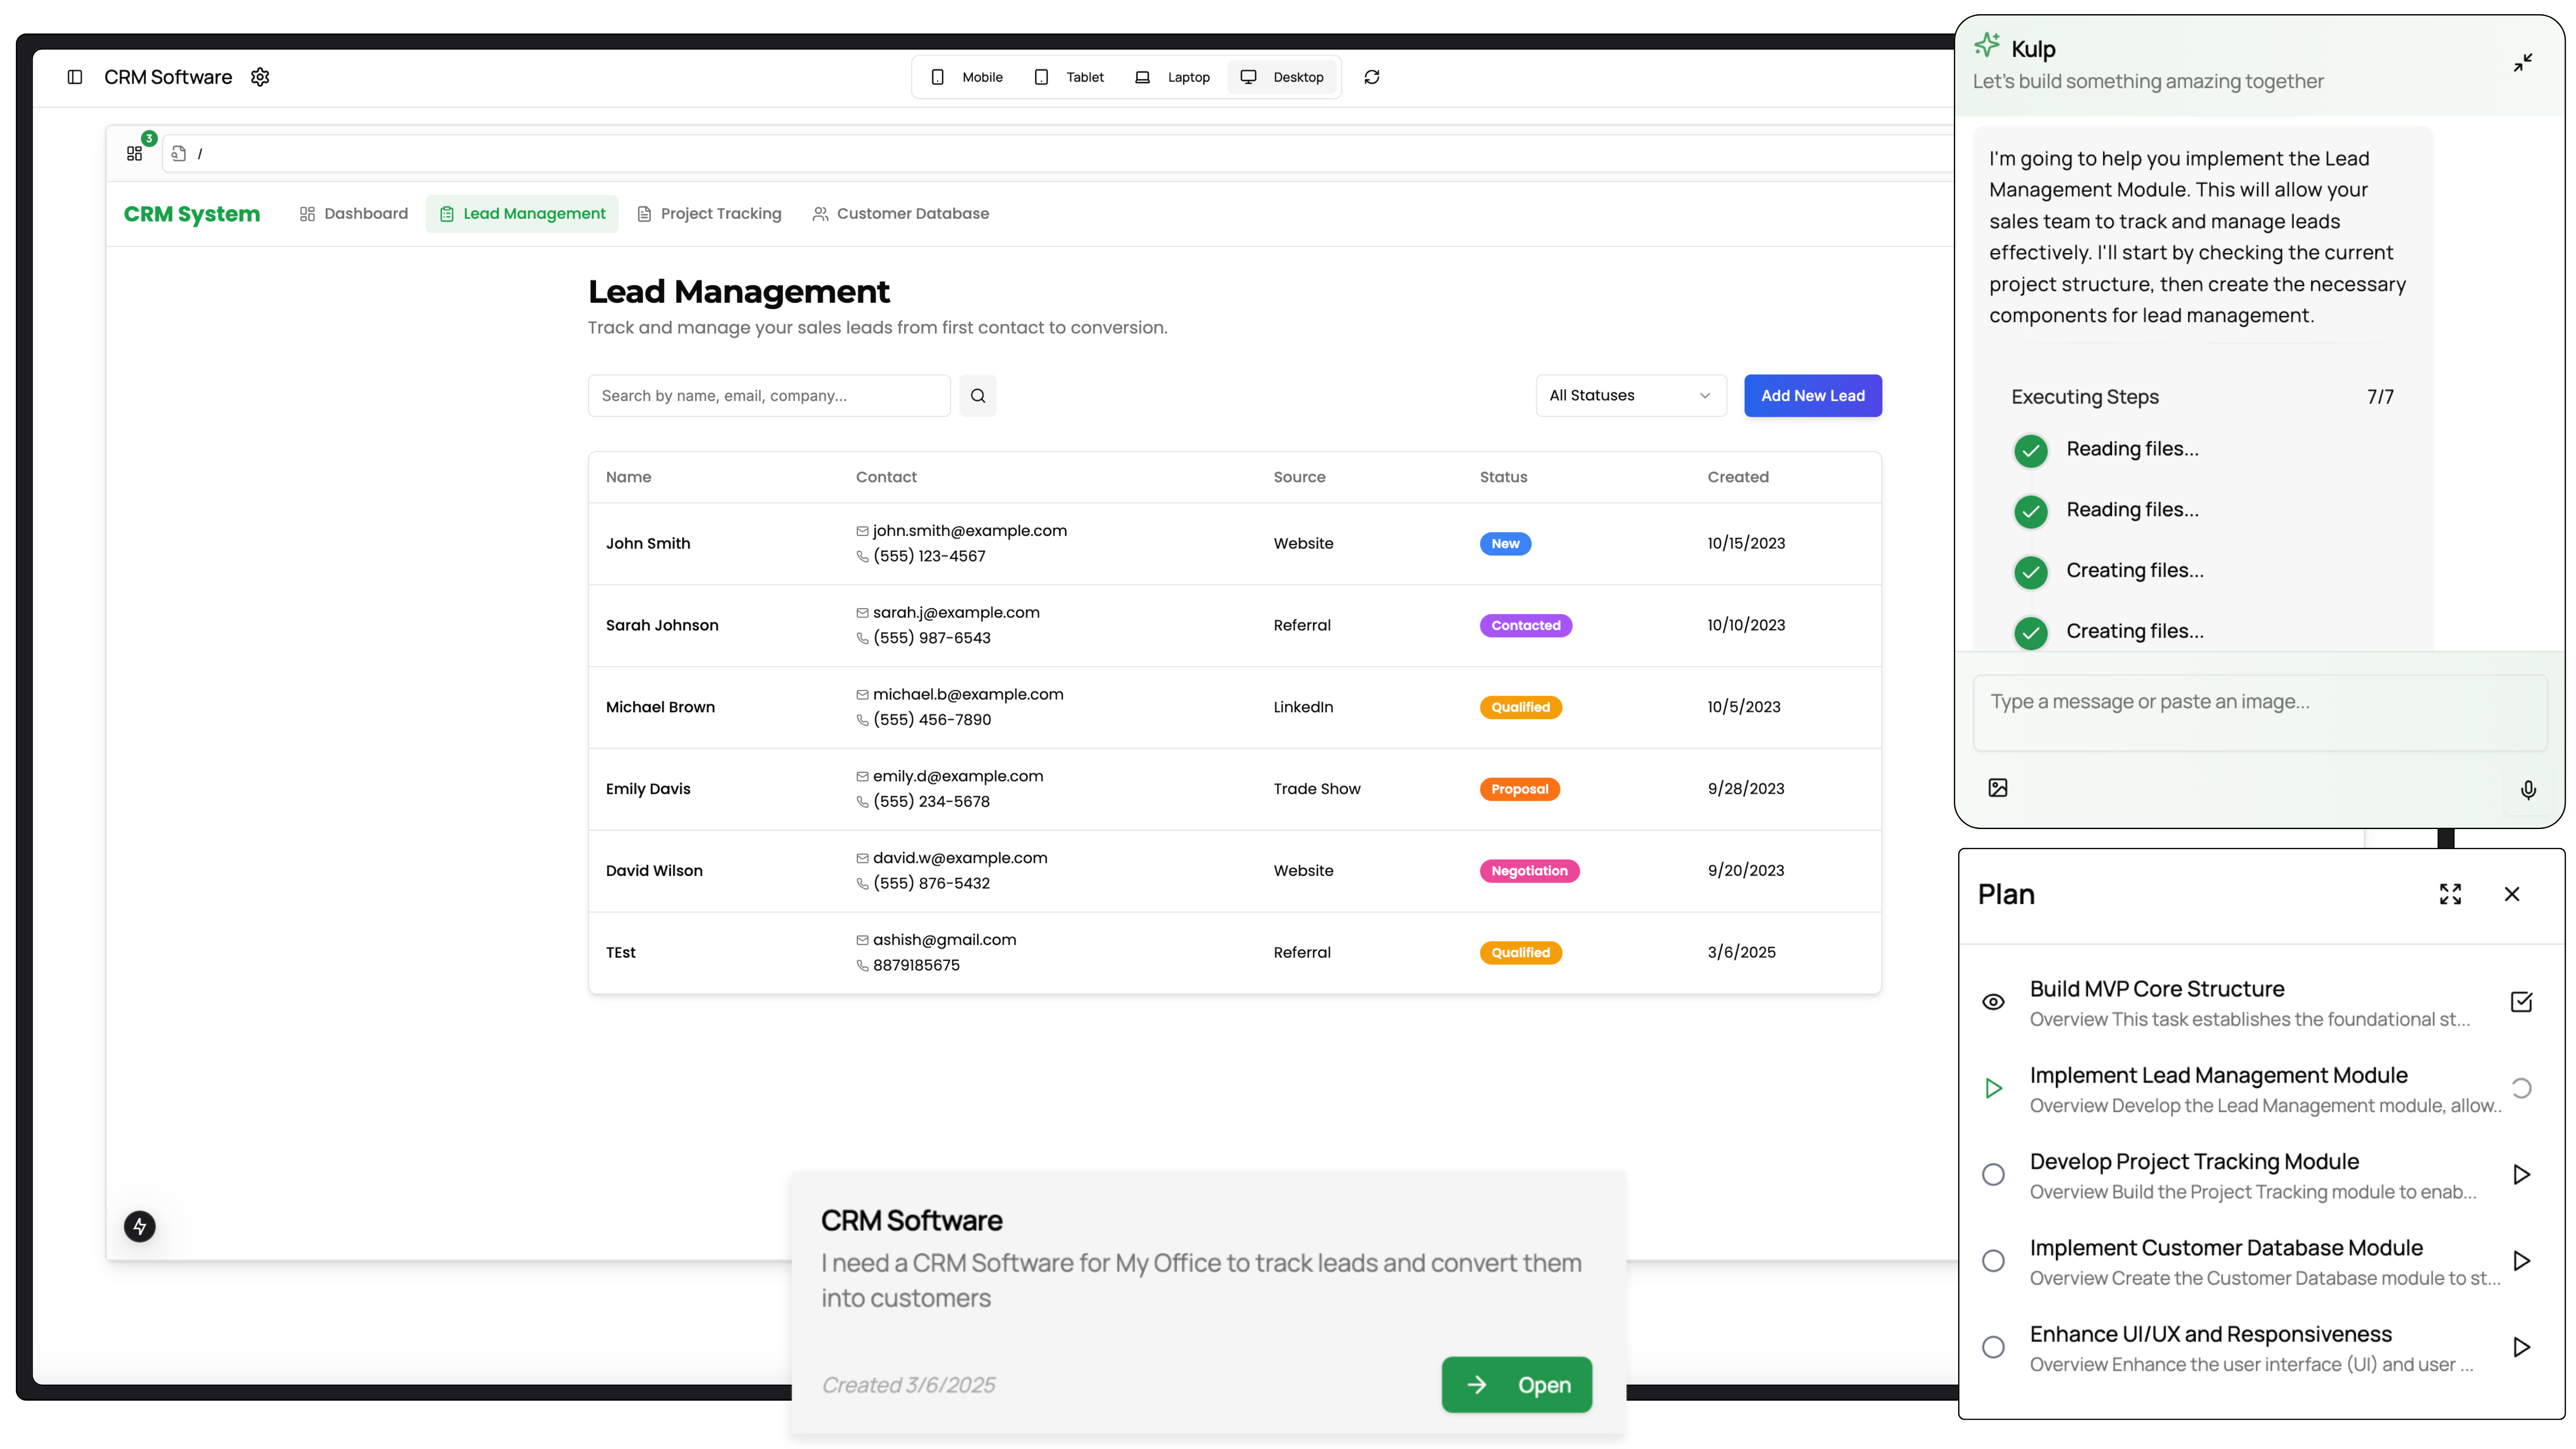Toggle the eye icon on Build MVP Core Structure
Viewport: 2576px width, 1449px height.
click(1993, 1002)
